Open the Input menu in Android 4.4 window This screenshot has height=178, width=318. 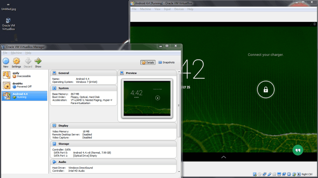[167, 9]
